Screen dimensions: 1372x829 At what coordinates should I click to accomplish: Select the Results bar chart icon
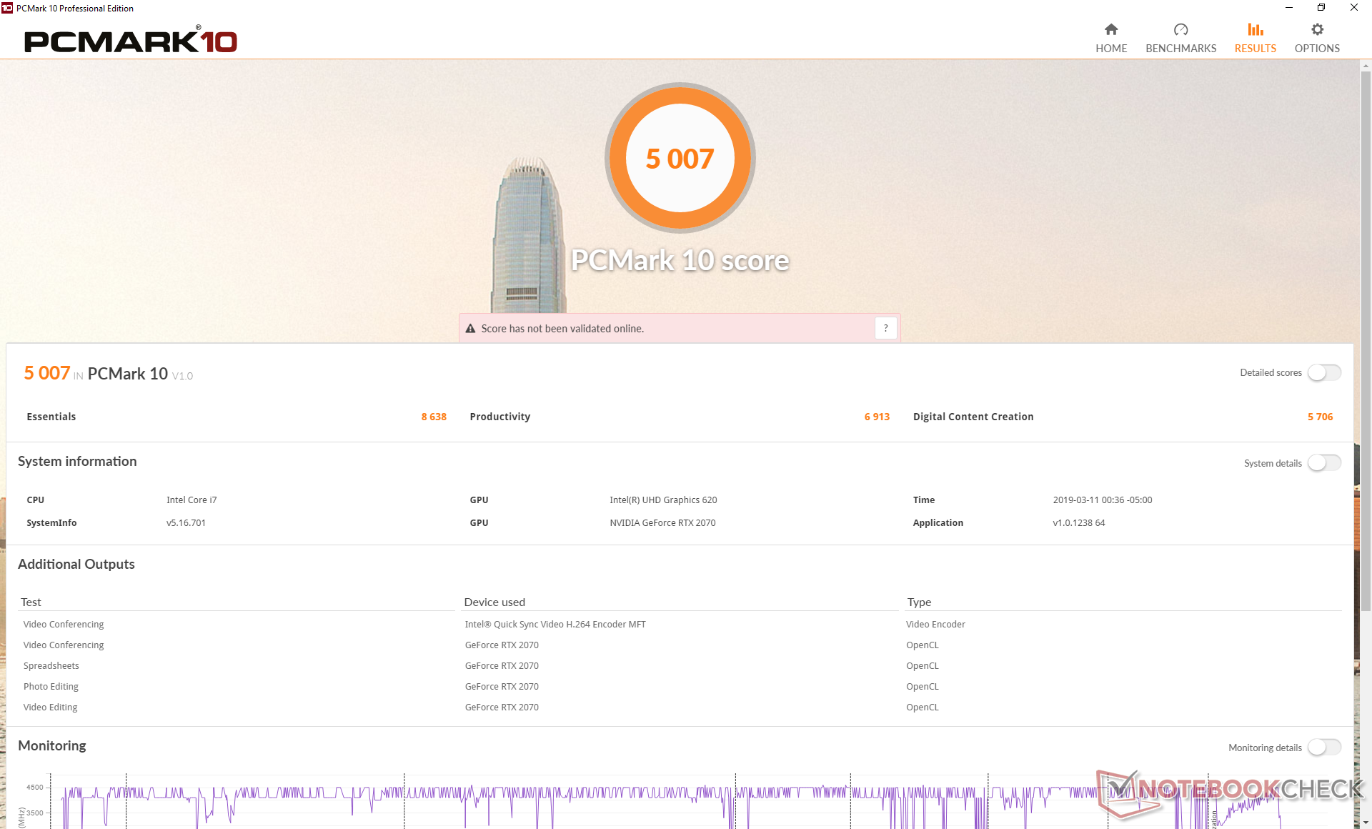tap(1255, 29)
